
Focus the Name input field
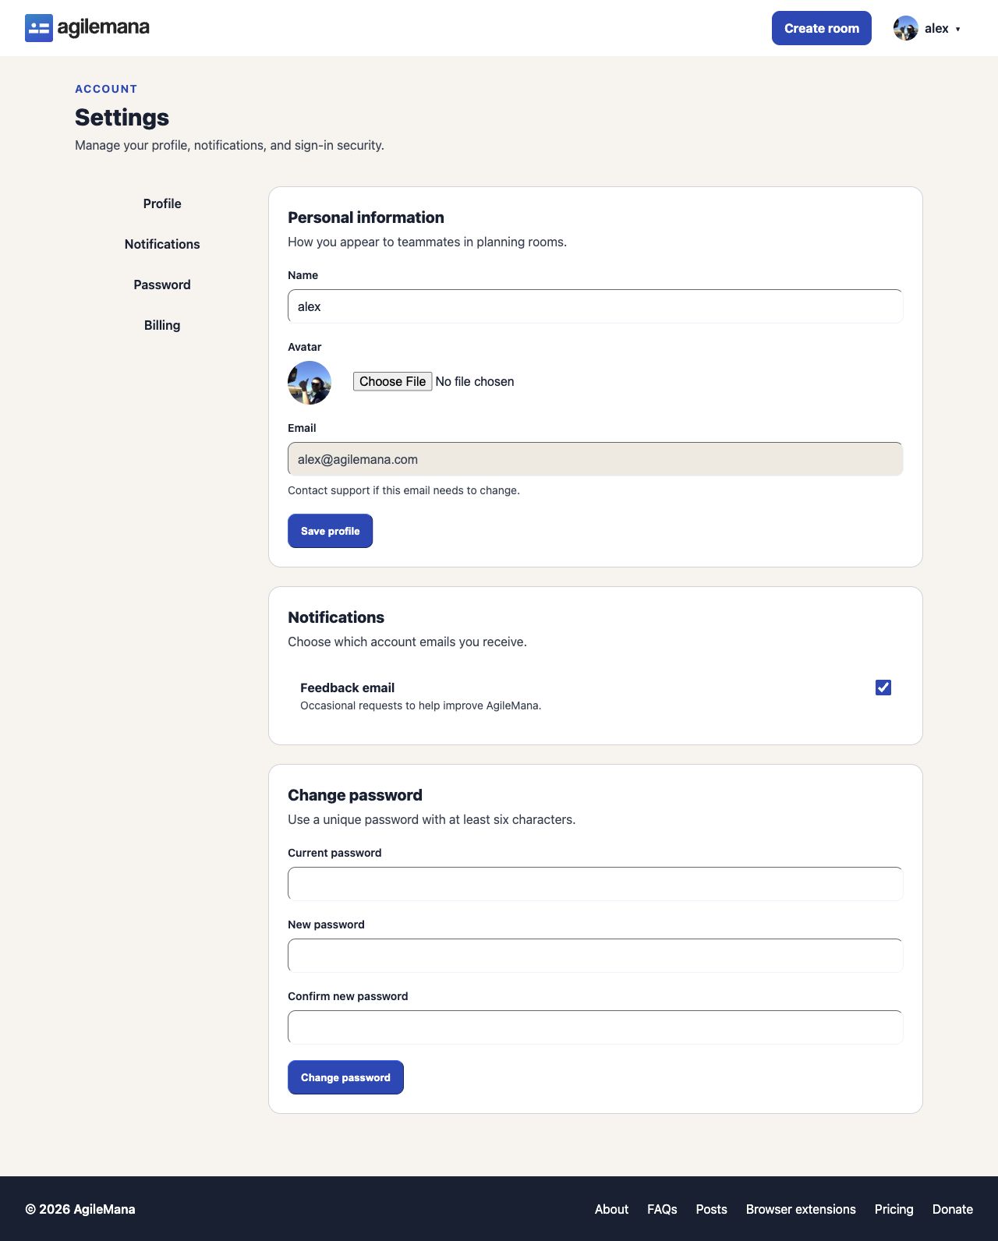point(596,306)
